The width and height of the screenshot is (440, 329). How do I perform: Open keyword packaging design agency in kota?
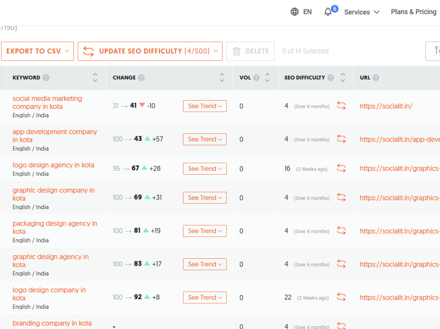click(x=55, y=227)
